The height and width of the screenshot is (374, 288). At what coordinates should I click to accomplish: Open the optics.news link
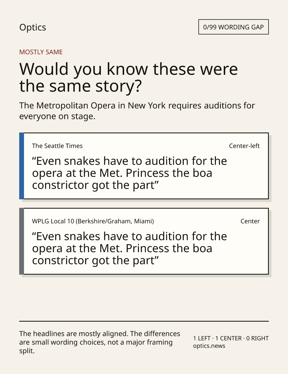209,346
